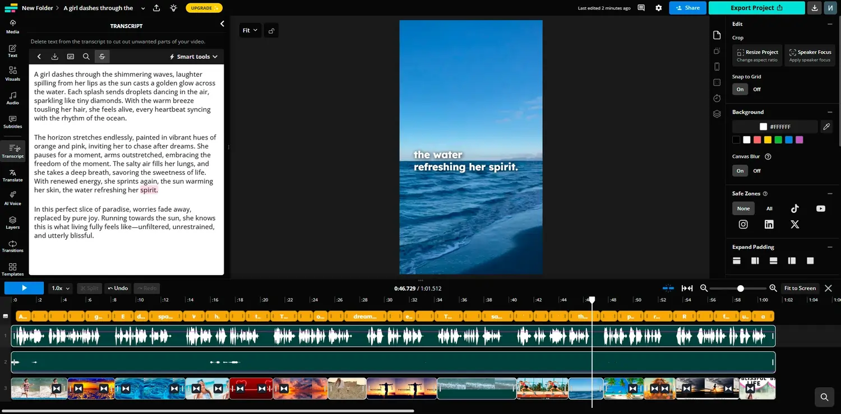The image size is (841, 414).
Task: Click the Export Project button
Action: pos(756,8)
